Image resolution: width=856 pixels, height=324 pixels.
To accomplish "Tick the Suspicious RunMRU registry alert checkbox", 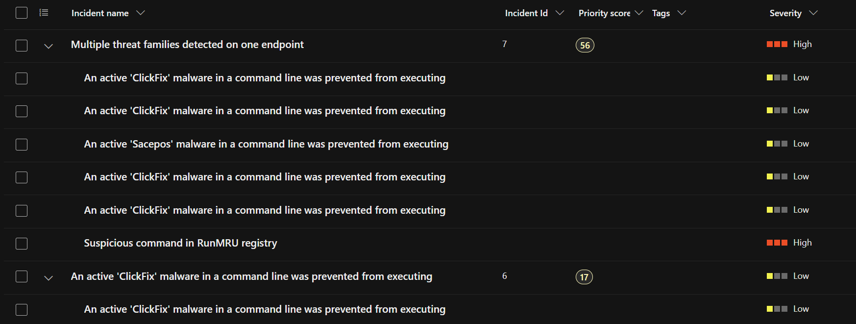I will (x=22, y=244).
